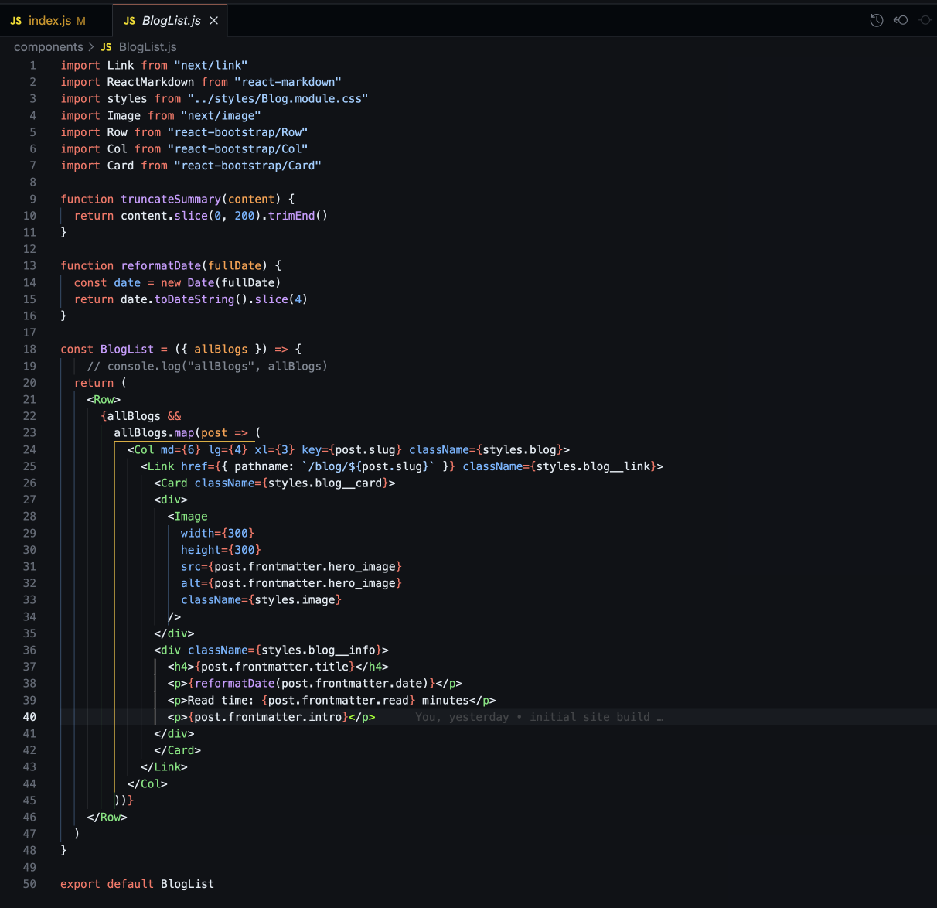Click toDateString method on line 15
Screen dimensions: 937x908
coord(194,299)
